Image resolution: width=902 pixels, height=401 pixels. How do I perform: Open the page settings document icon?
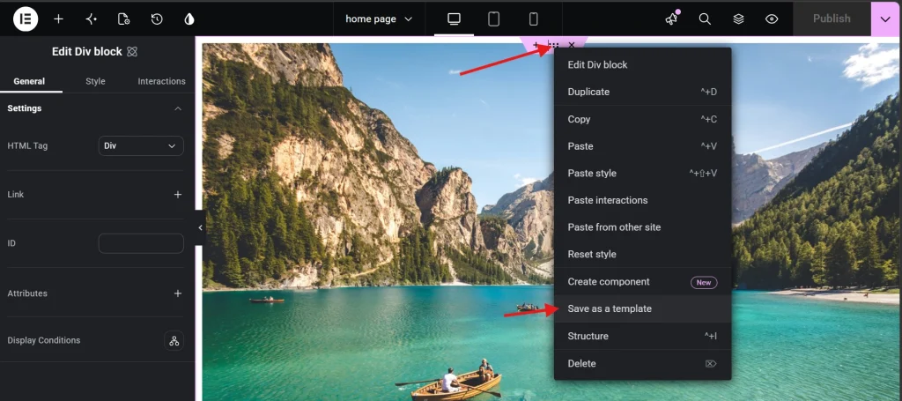click(x=123, y=19)
